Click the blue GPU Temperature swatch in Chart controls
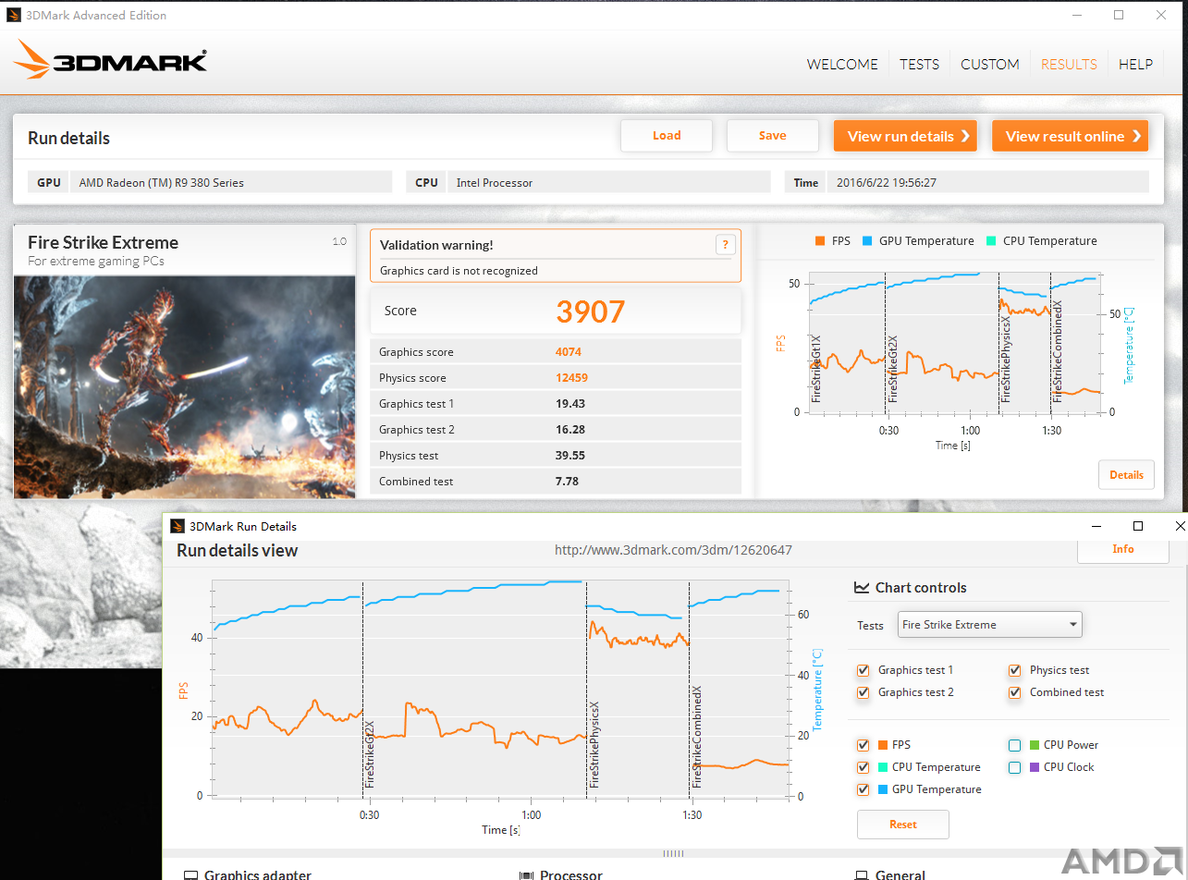 click(883, 789)
